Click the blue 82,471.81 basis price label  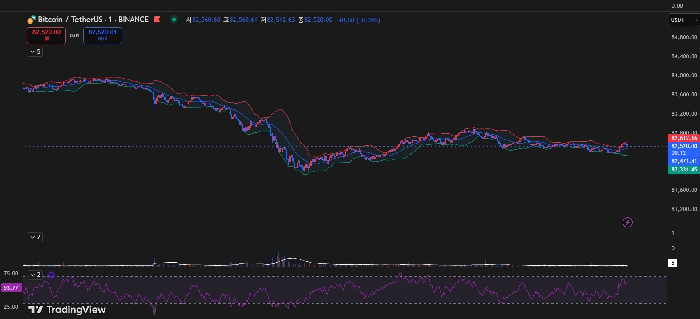[684, 161]
